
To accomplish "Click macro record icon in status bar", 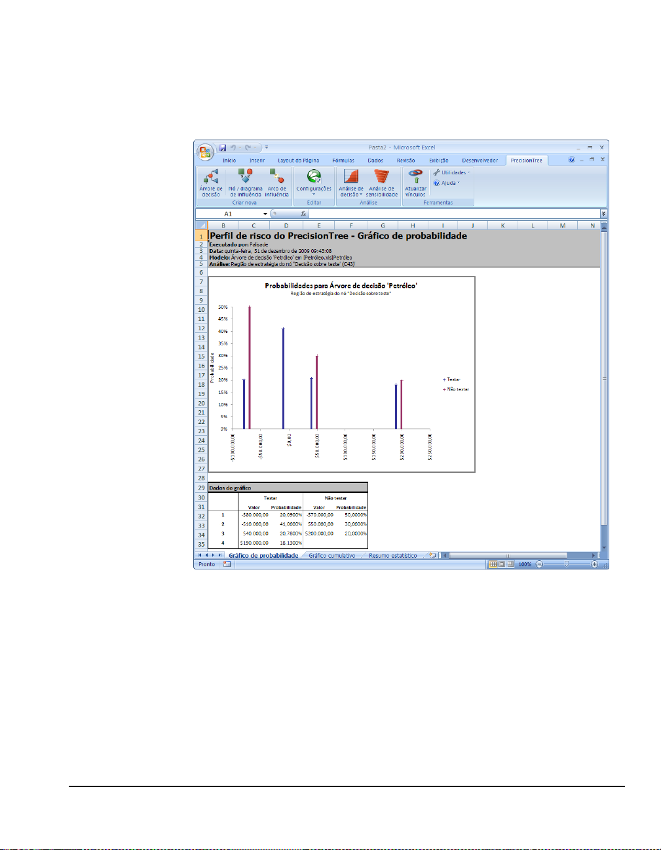I will click(x=227, y=564).
